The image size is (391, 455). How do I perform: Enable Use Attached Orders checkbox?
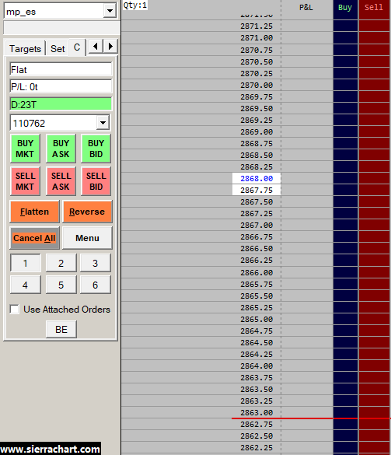(x=15, y=309)
